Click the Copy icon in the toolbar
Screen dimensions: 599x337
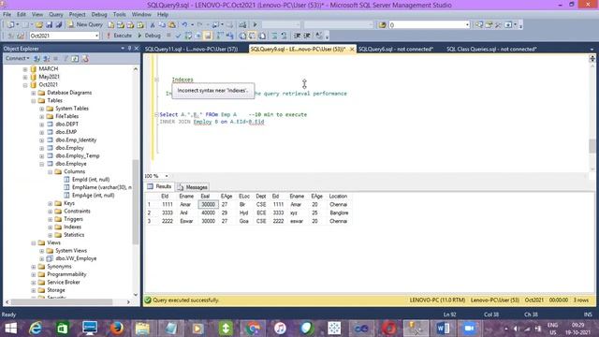coord(162,25)
